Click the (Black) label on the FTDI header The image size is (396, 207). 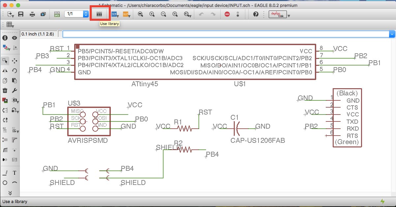[x=348, y=93]
